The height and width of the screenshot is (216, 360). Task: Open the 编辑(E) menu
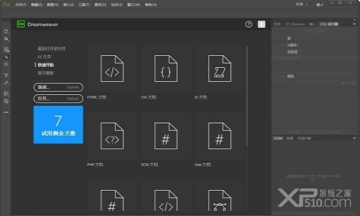tap(37, 5)
